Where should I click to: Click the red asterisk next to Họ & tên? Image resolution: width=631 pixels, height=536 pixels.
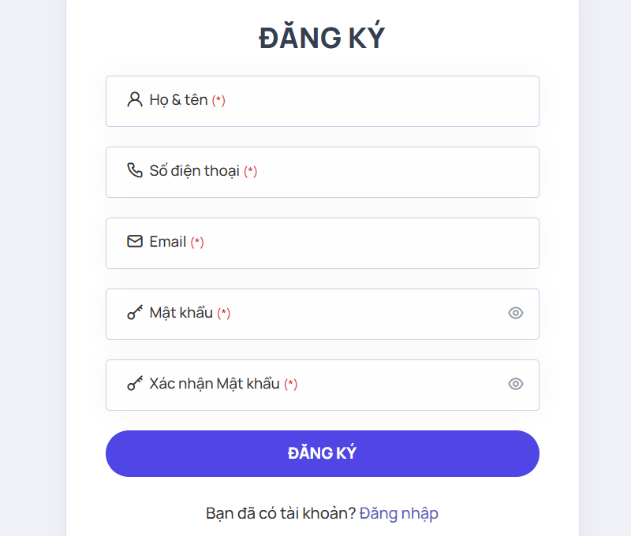pyautogui.click(x=218, y=101)
